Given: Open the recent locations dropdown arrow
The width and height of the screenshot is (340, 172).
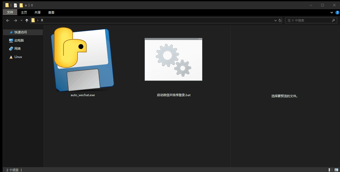Looking at the screenshot, I should (21, 21).
